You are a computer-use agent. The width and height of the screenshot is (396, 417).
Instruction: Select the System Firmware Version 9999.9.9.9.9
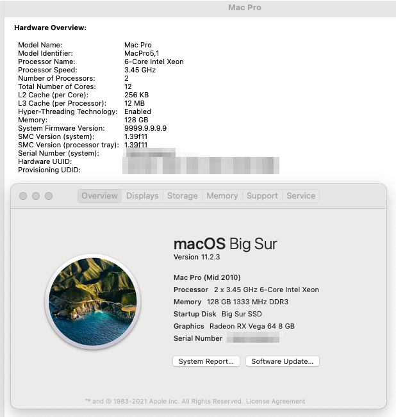tap(145, 128)
